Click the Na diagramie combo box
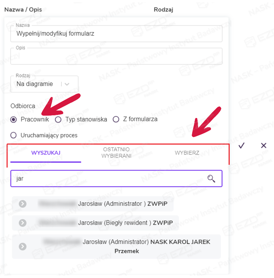This screenshot has height=278, width=274. click(x=36, y=84)
